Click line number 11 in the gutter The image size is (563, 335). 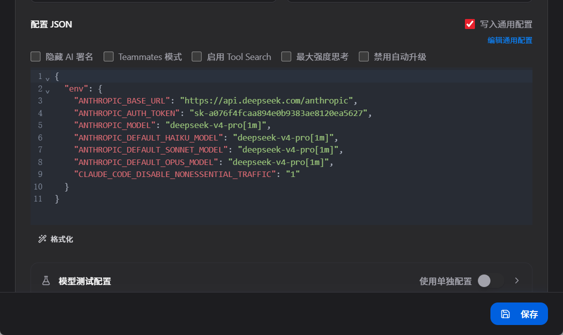tap(38, 199)
